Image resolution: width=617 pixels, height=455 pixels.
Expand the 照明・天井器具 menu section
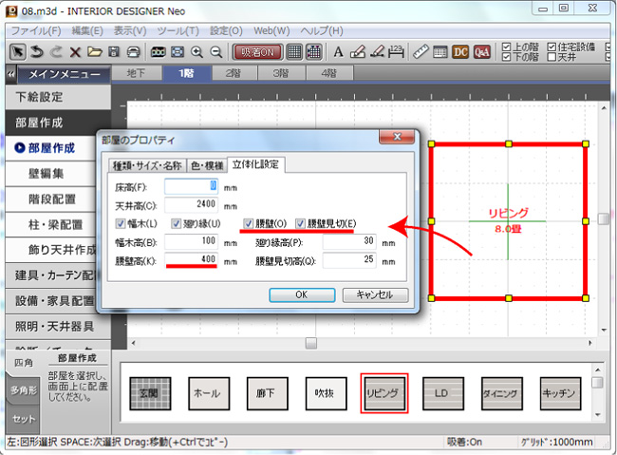(55, 326)
